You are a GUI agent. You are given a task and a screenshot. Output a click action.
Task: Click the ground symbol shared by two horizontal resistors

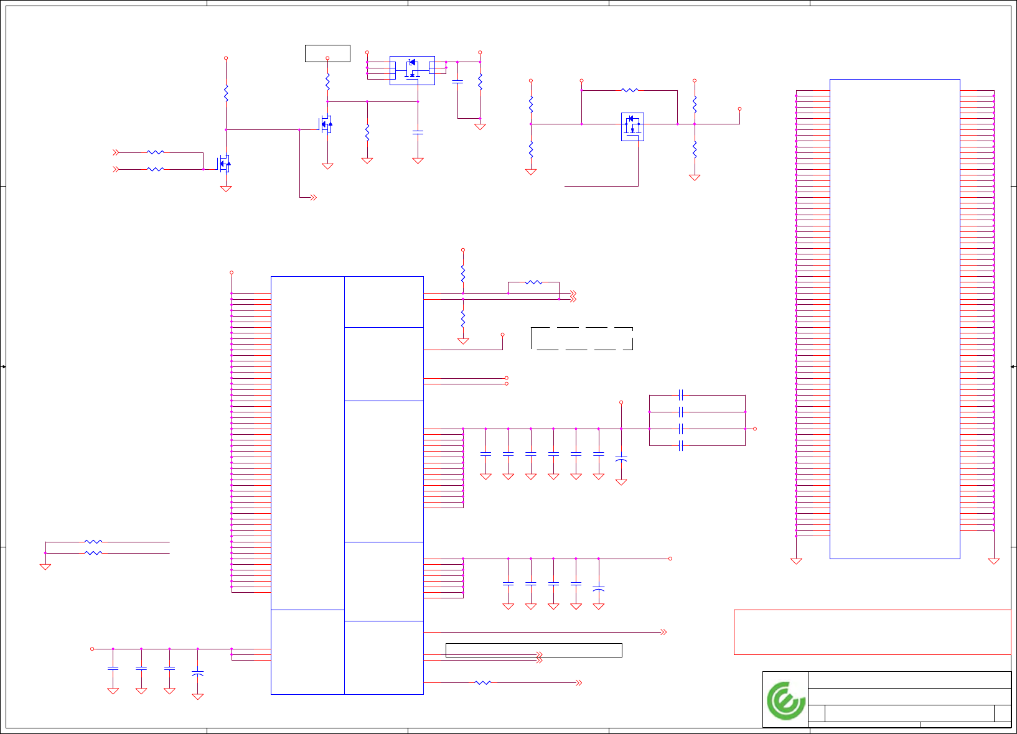[x=45, y=567]
